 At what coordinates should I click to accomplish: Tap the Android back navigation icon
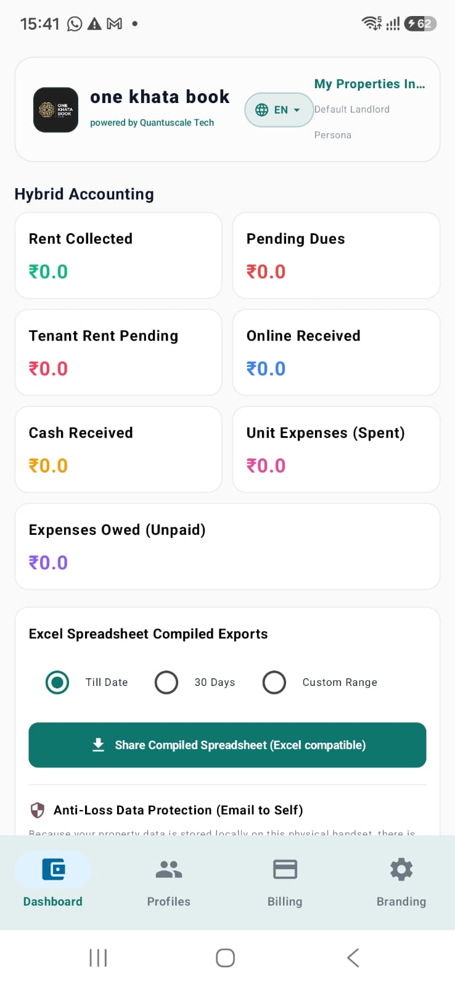pyautogui.click(x=353, y=957)
